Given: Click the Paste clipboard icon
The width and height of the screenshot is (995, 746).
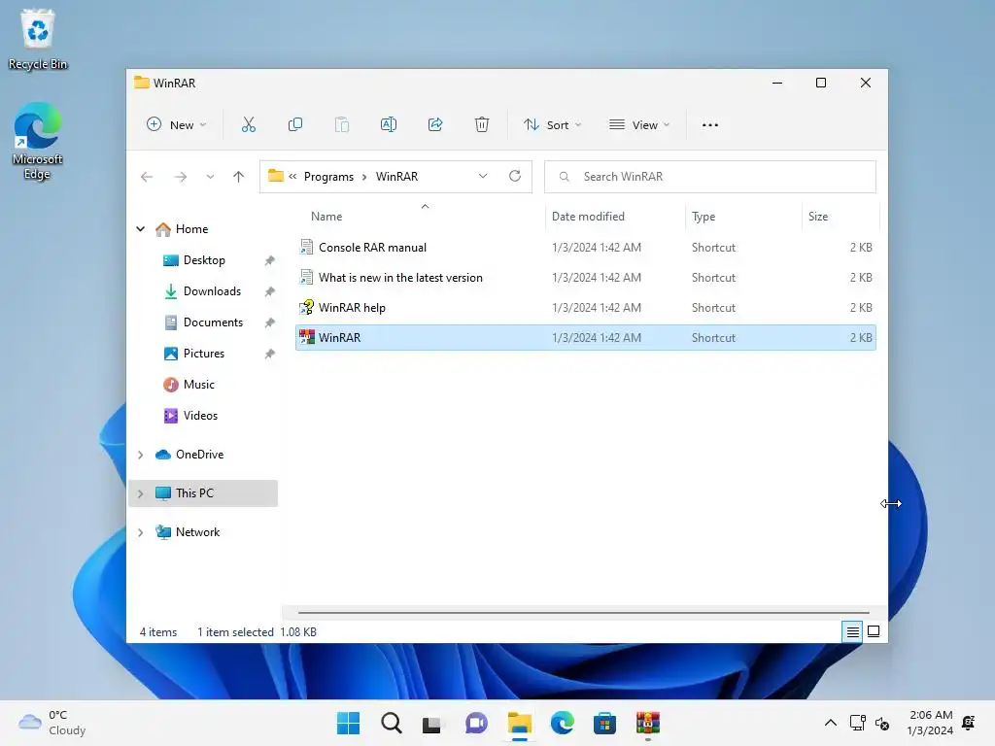Looking at the screenshot, I should (341, 125).
